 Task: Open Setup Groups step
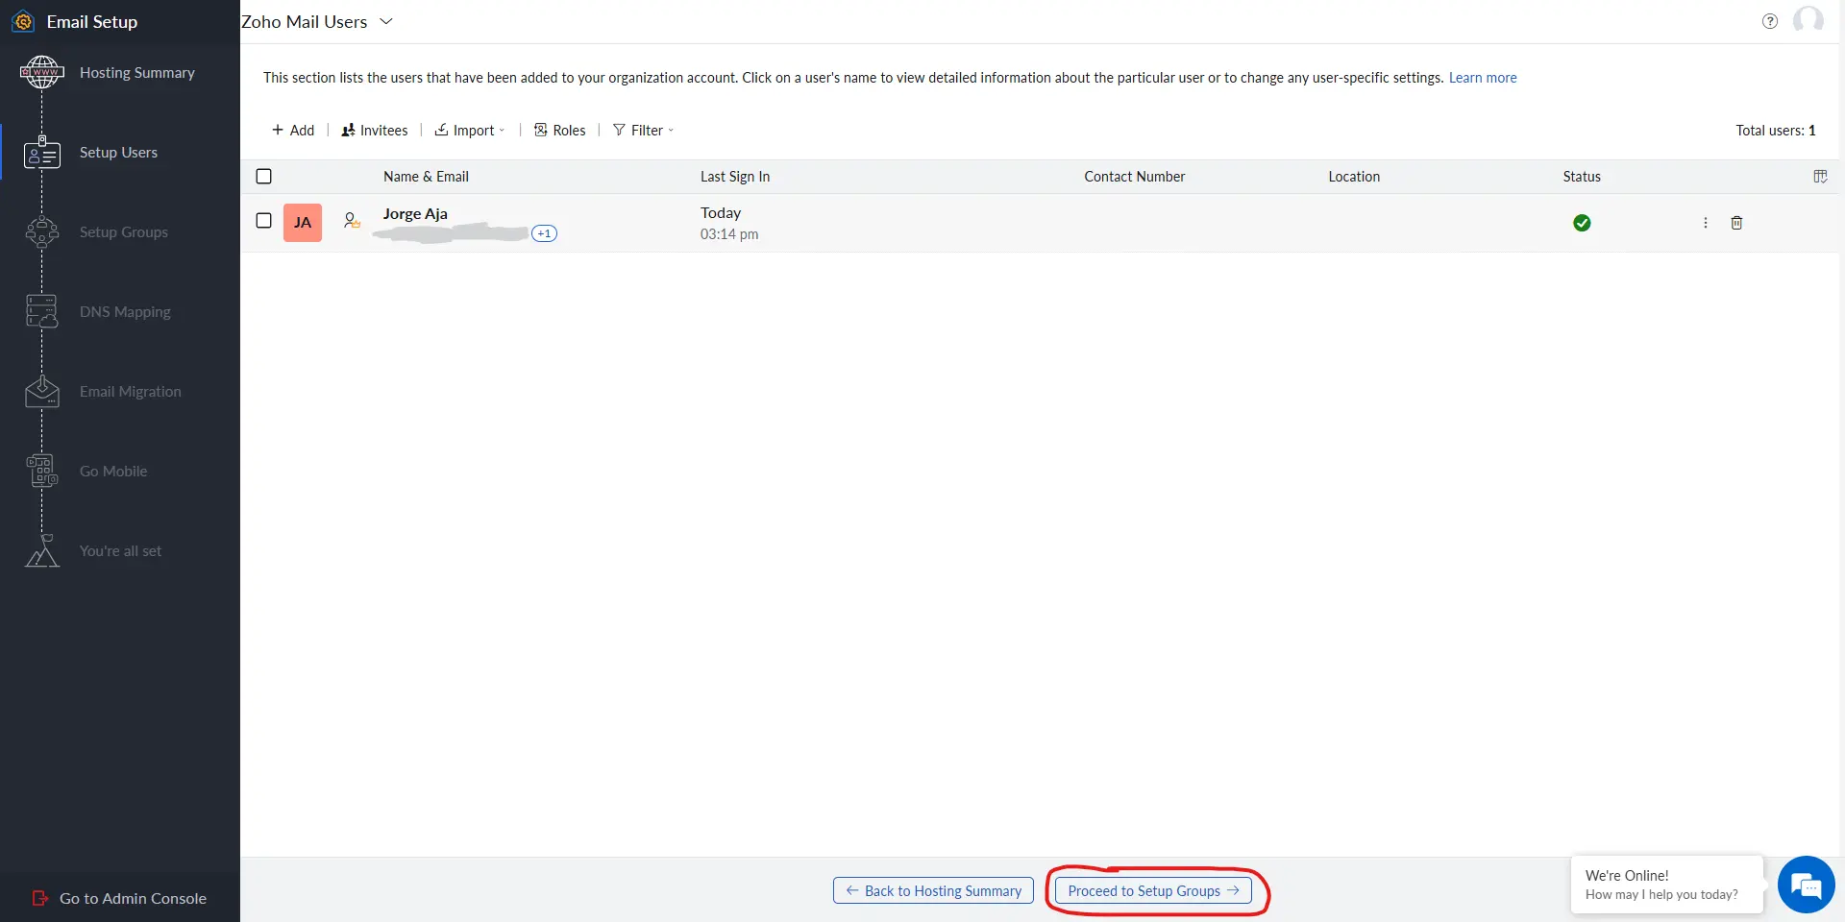124,232
